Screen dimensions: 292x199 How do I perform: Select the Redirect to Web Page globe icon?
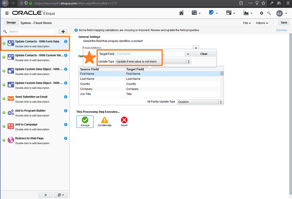pos(11,140)
